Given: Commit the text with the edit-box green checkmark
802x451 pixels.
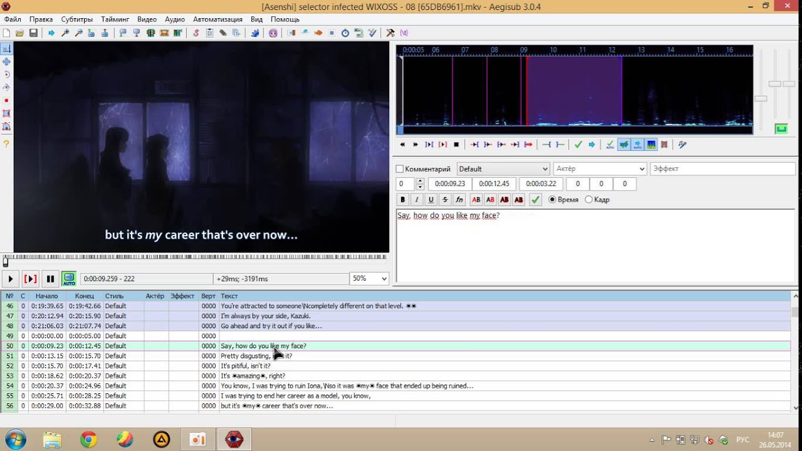Looking at the screenshot, I should 535,200.
